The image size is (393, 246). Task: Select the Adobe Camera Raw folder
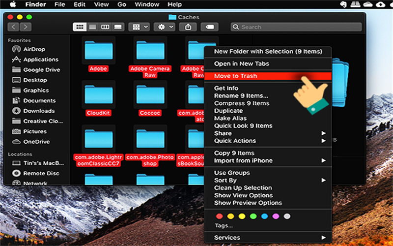tap(150, 57)
